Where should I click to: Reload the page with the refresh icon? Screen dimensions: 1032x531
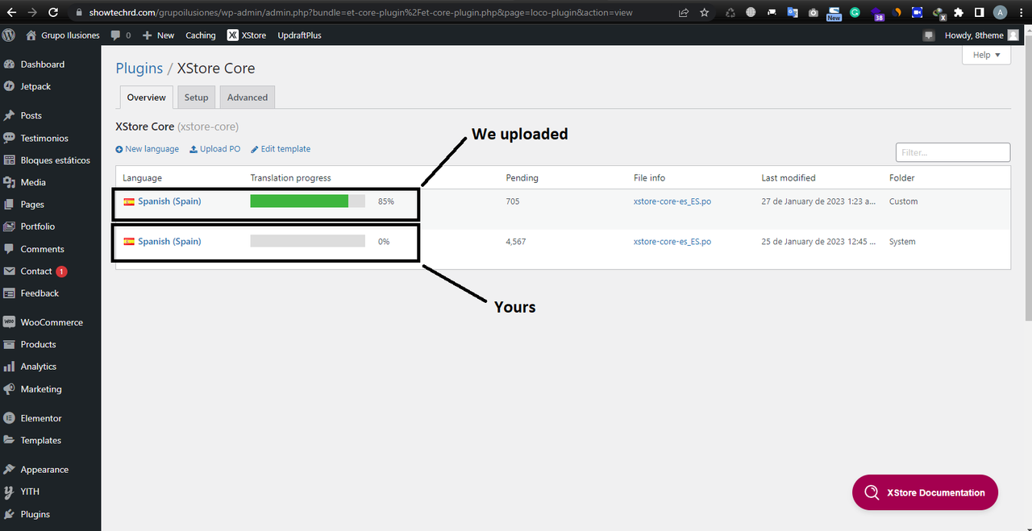pos(53,12)
